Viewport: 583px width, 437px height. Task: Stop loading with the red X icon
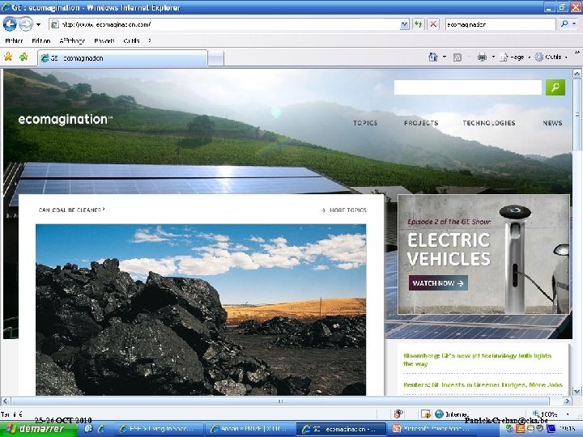(433, 24)
